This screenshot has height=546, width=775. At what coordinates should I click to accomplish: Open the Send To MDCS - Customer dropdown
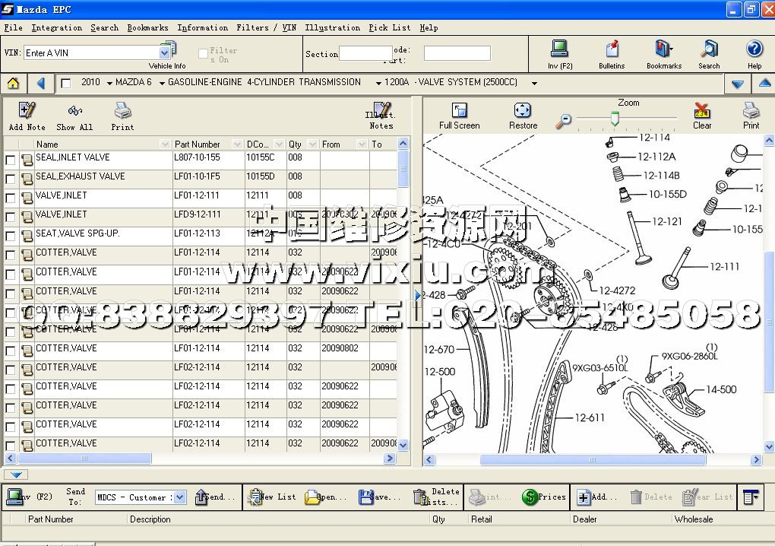tap(179, 497)
